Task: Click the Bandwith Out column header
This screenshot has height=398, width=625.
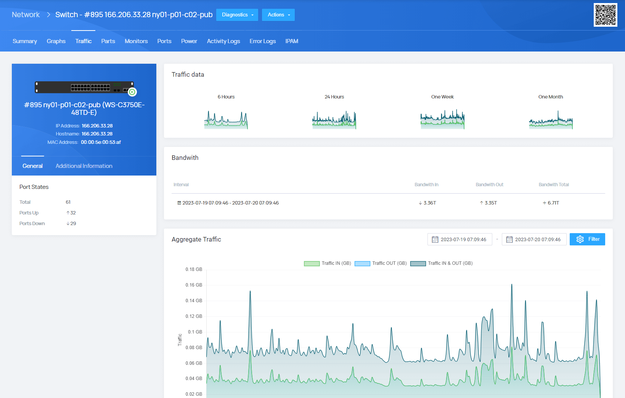Action: (489, 185)
